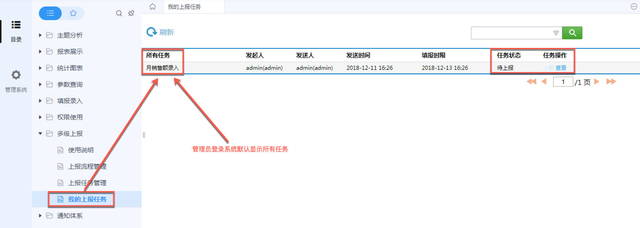Collapse the 多级上报 folder arrow

point(40,134)
